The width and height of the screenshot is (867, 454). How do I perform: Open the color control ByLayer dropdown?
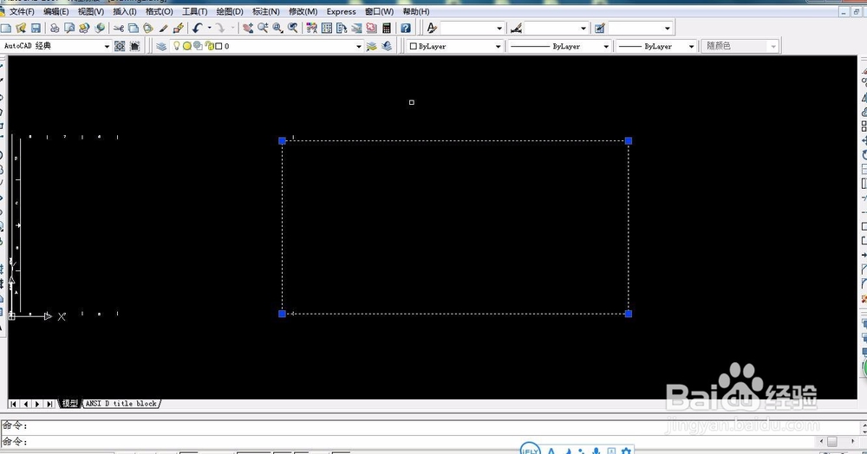pos(498,47)
